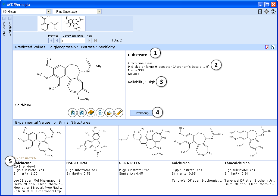Click the clipboard structure icon button
This screenshot has width=278, height=196.
[x=73, y=113]
